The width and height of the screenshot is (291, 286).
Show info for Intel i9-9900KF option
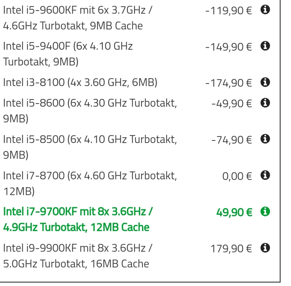coord(266,248)
